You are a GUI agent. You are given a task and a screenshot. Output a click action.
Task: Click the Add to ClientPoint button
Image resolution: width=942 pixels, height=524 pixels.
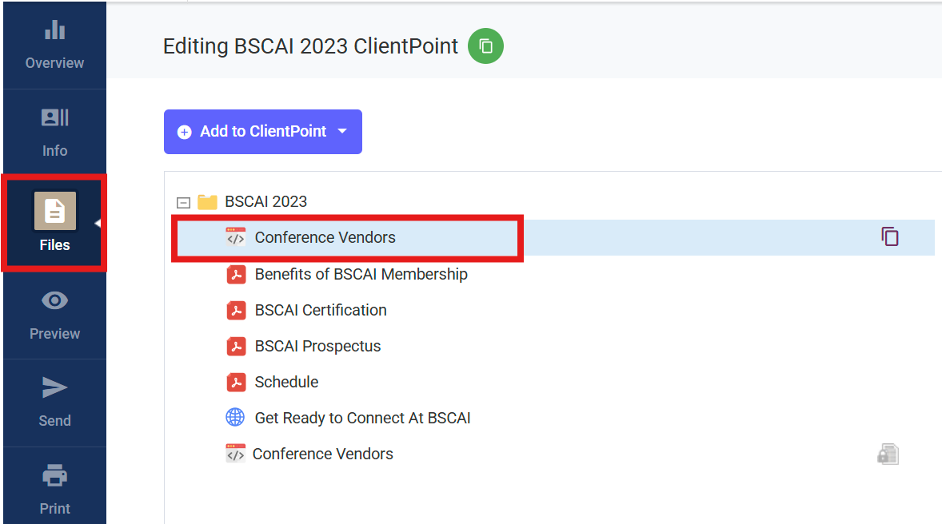click(x=262, y=132)
